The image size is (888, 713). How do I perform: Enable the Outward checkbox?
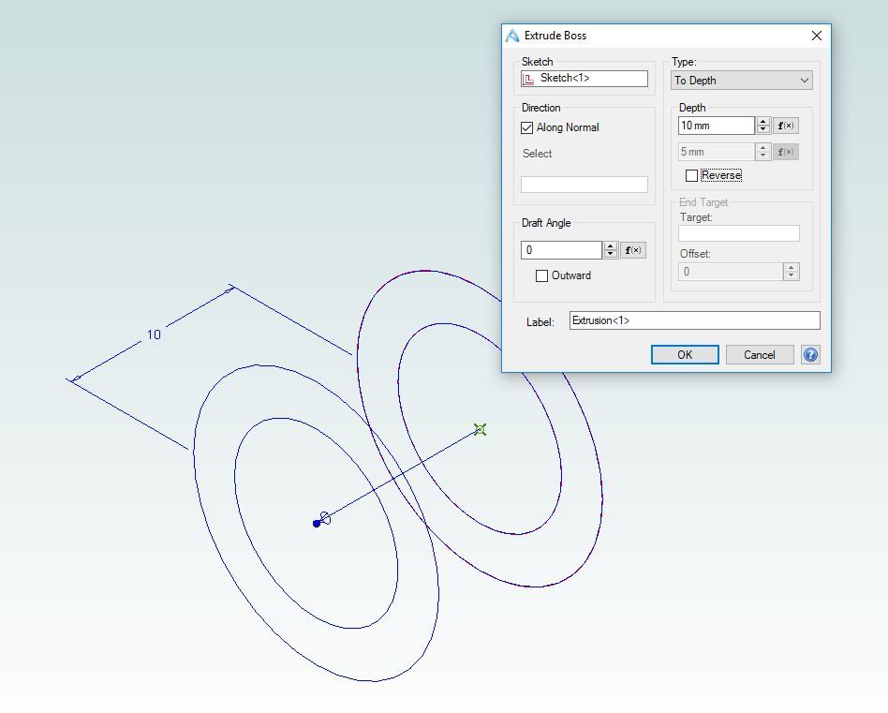pos(541,275)
